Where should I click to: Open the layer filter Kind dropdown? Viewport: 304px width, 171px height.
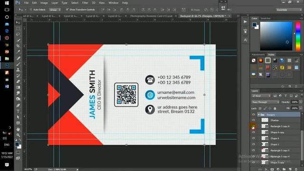261,96
